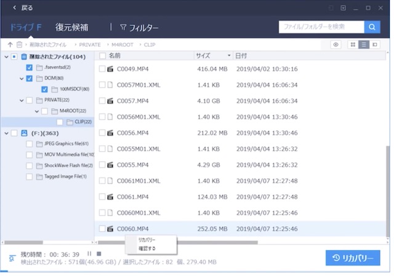Collapse the M4ROOT(22) tree node
This screenshot has width=394, height=276.
point(37,112)
